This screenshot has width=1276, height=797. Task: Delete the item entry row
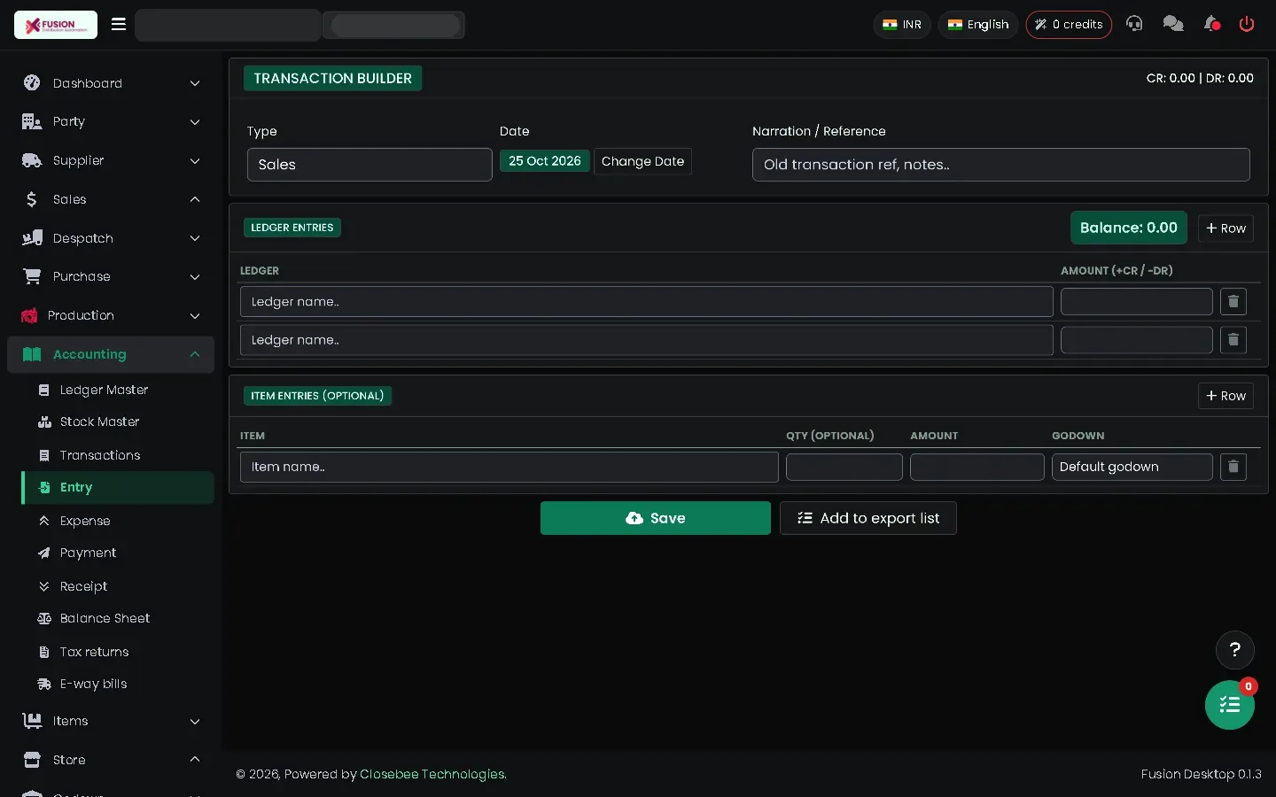click(x=1233, y=467)
